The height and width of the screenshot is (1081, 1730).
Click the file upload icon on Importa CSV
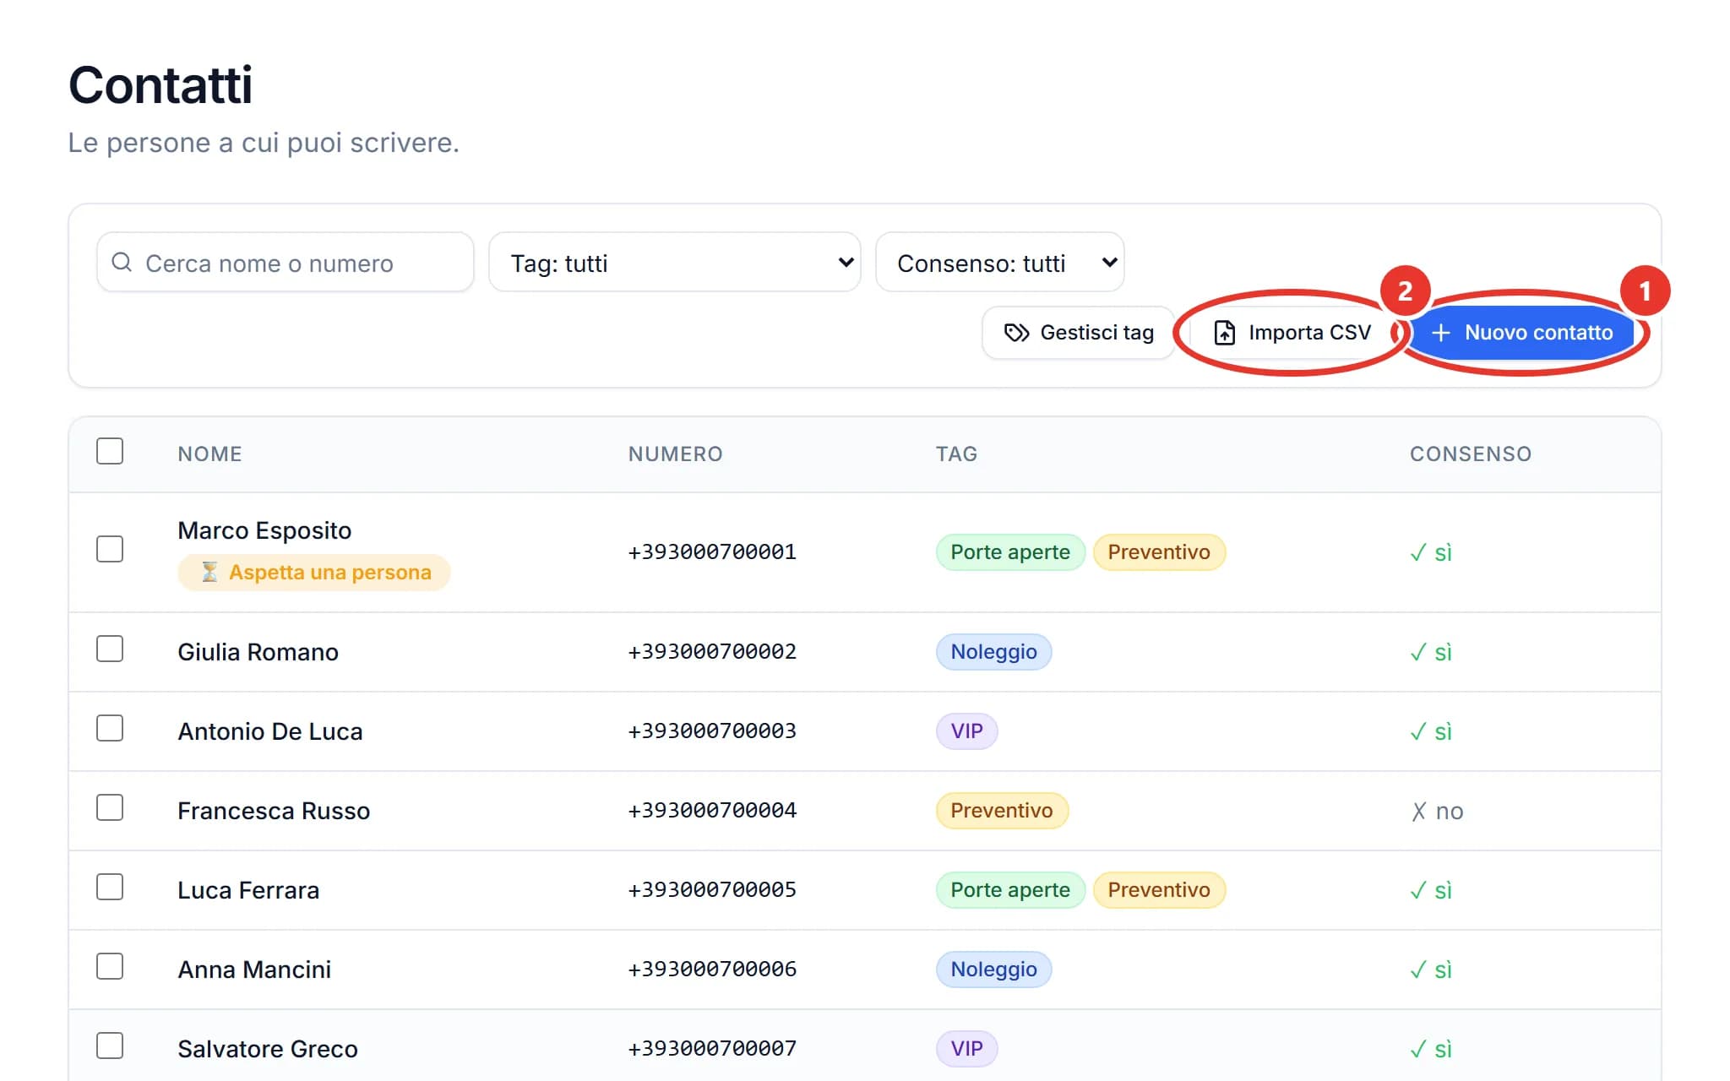coord(1224,333)
